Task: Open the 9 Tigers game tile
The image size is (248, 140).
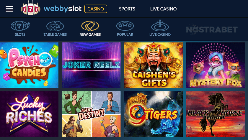Action: (x=154, y=114)
